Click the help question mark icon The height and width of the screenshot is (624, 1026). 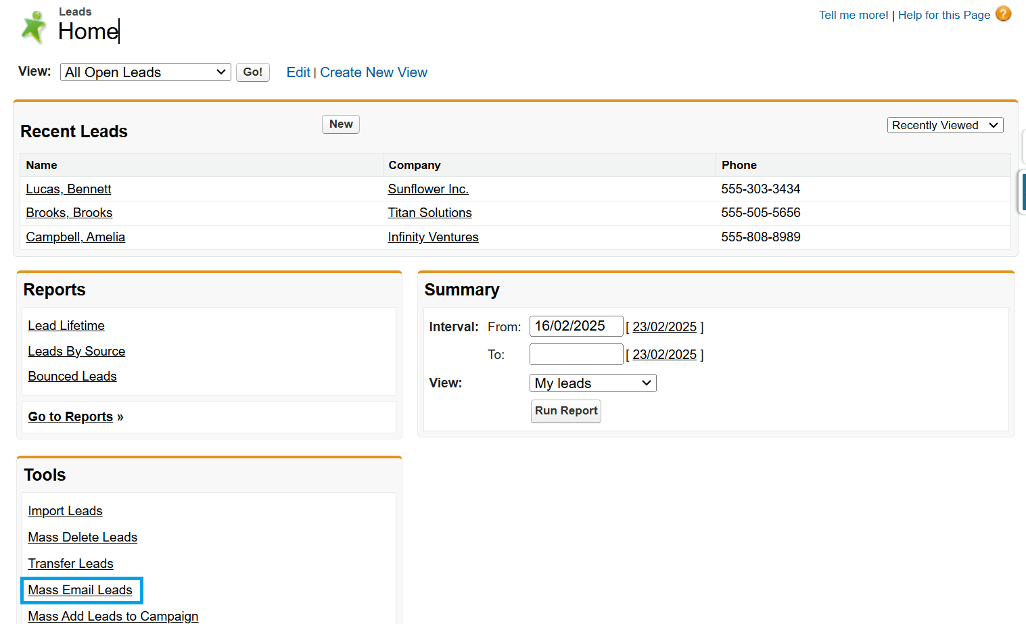pos(1003,14)
